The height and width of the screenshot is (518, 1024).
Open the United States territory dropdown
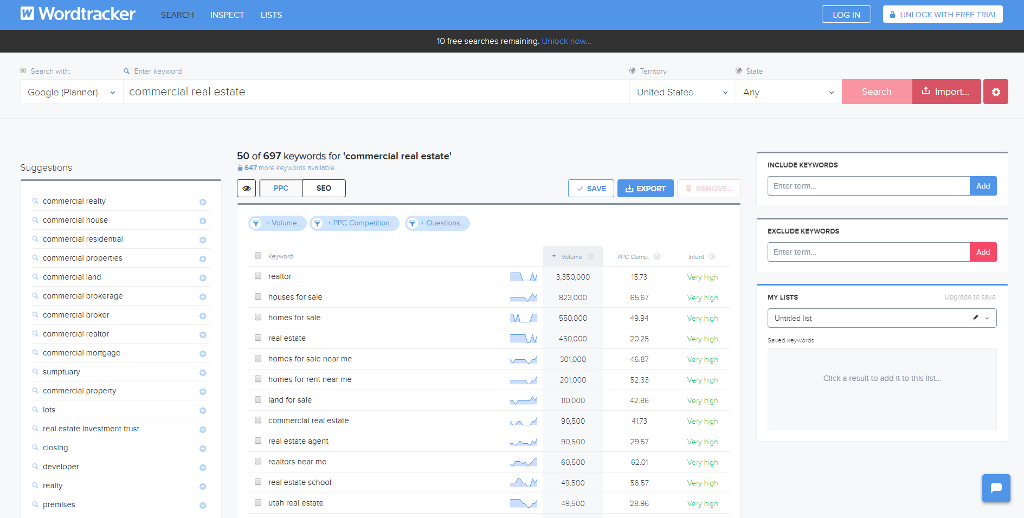coord(682,92)
